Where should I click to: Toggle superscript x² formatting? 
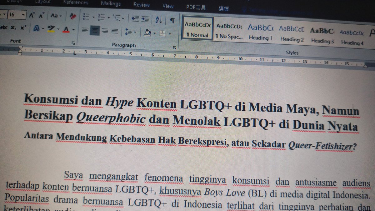[x=23, y=28]
